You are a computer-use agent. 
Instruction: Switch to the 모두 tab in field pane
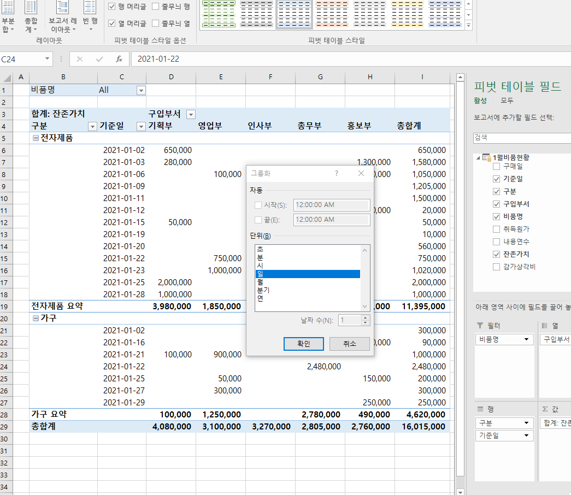pos(507,101)
